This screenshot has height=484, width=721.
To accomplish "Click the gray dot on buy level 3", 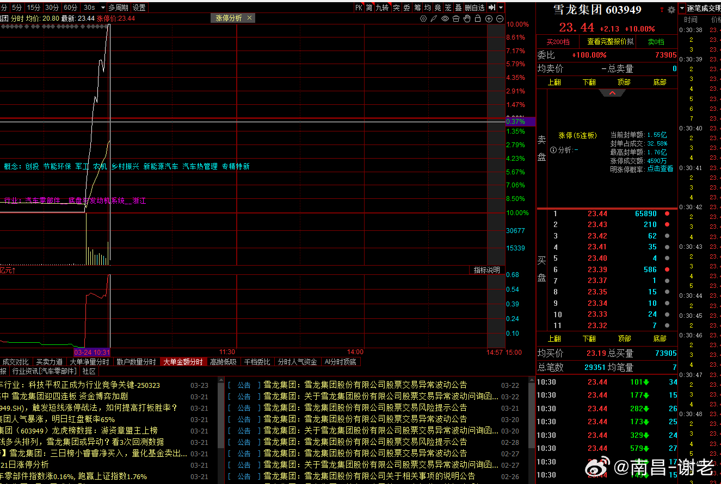I will click(x=667, y=236).
